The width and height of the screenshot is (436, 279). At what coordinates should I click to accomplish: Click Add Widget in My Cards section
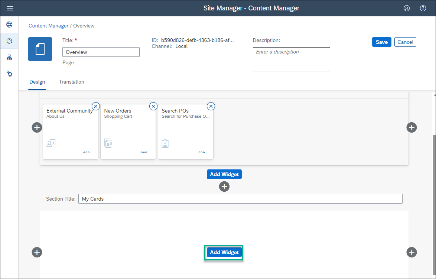[224, 252]
